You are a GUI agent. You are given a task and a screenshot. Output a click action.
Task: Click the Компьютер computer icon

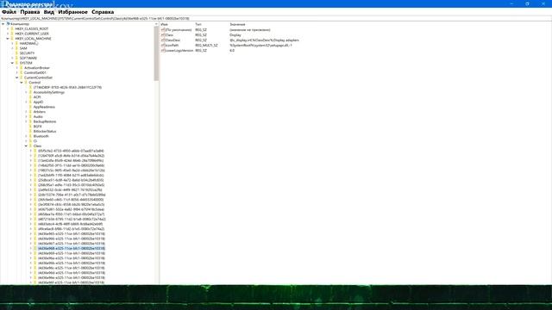8,24
